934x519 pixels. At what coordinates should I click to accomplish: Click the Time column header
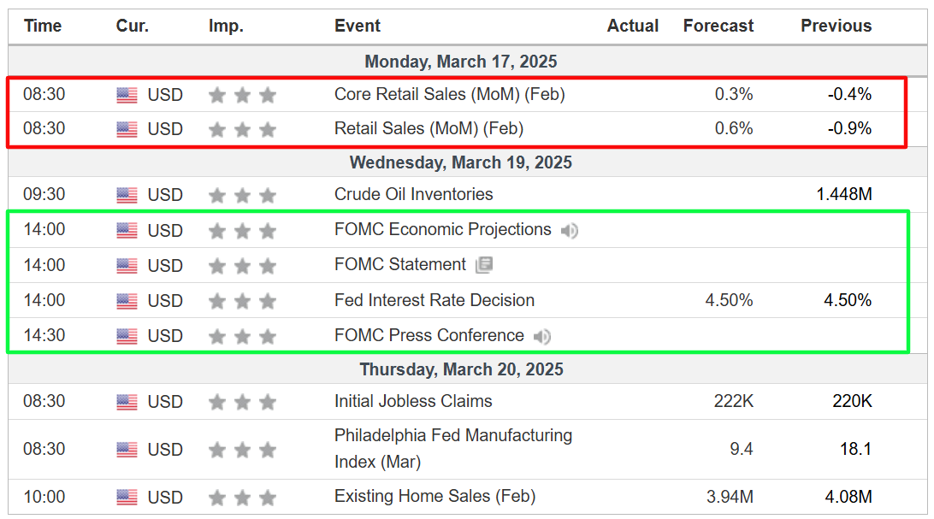(43, 27)
